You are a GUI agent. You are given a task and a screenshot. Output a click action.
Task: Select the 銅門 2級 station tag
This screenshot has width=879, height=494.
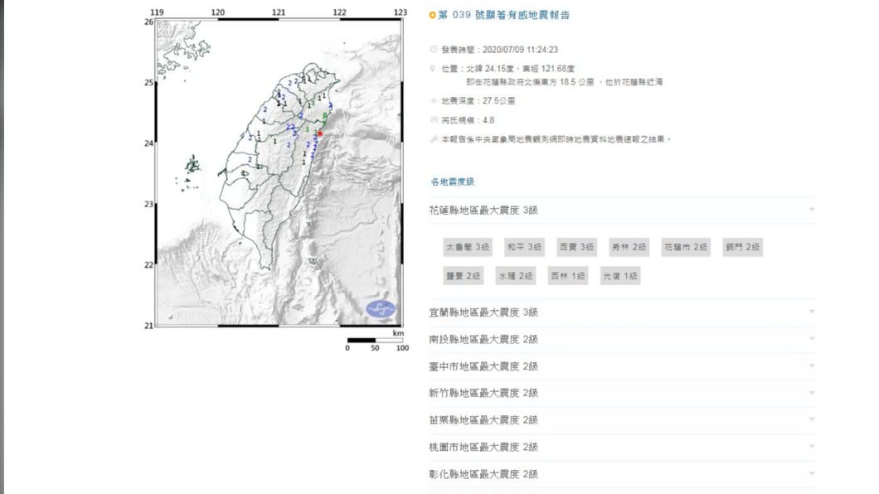click(x=742, y=247)
